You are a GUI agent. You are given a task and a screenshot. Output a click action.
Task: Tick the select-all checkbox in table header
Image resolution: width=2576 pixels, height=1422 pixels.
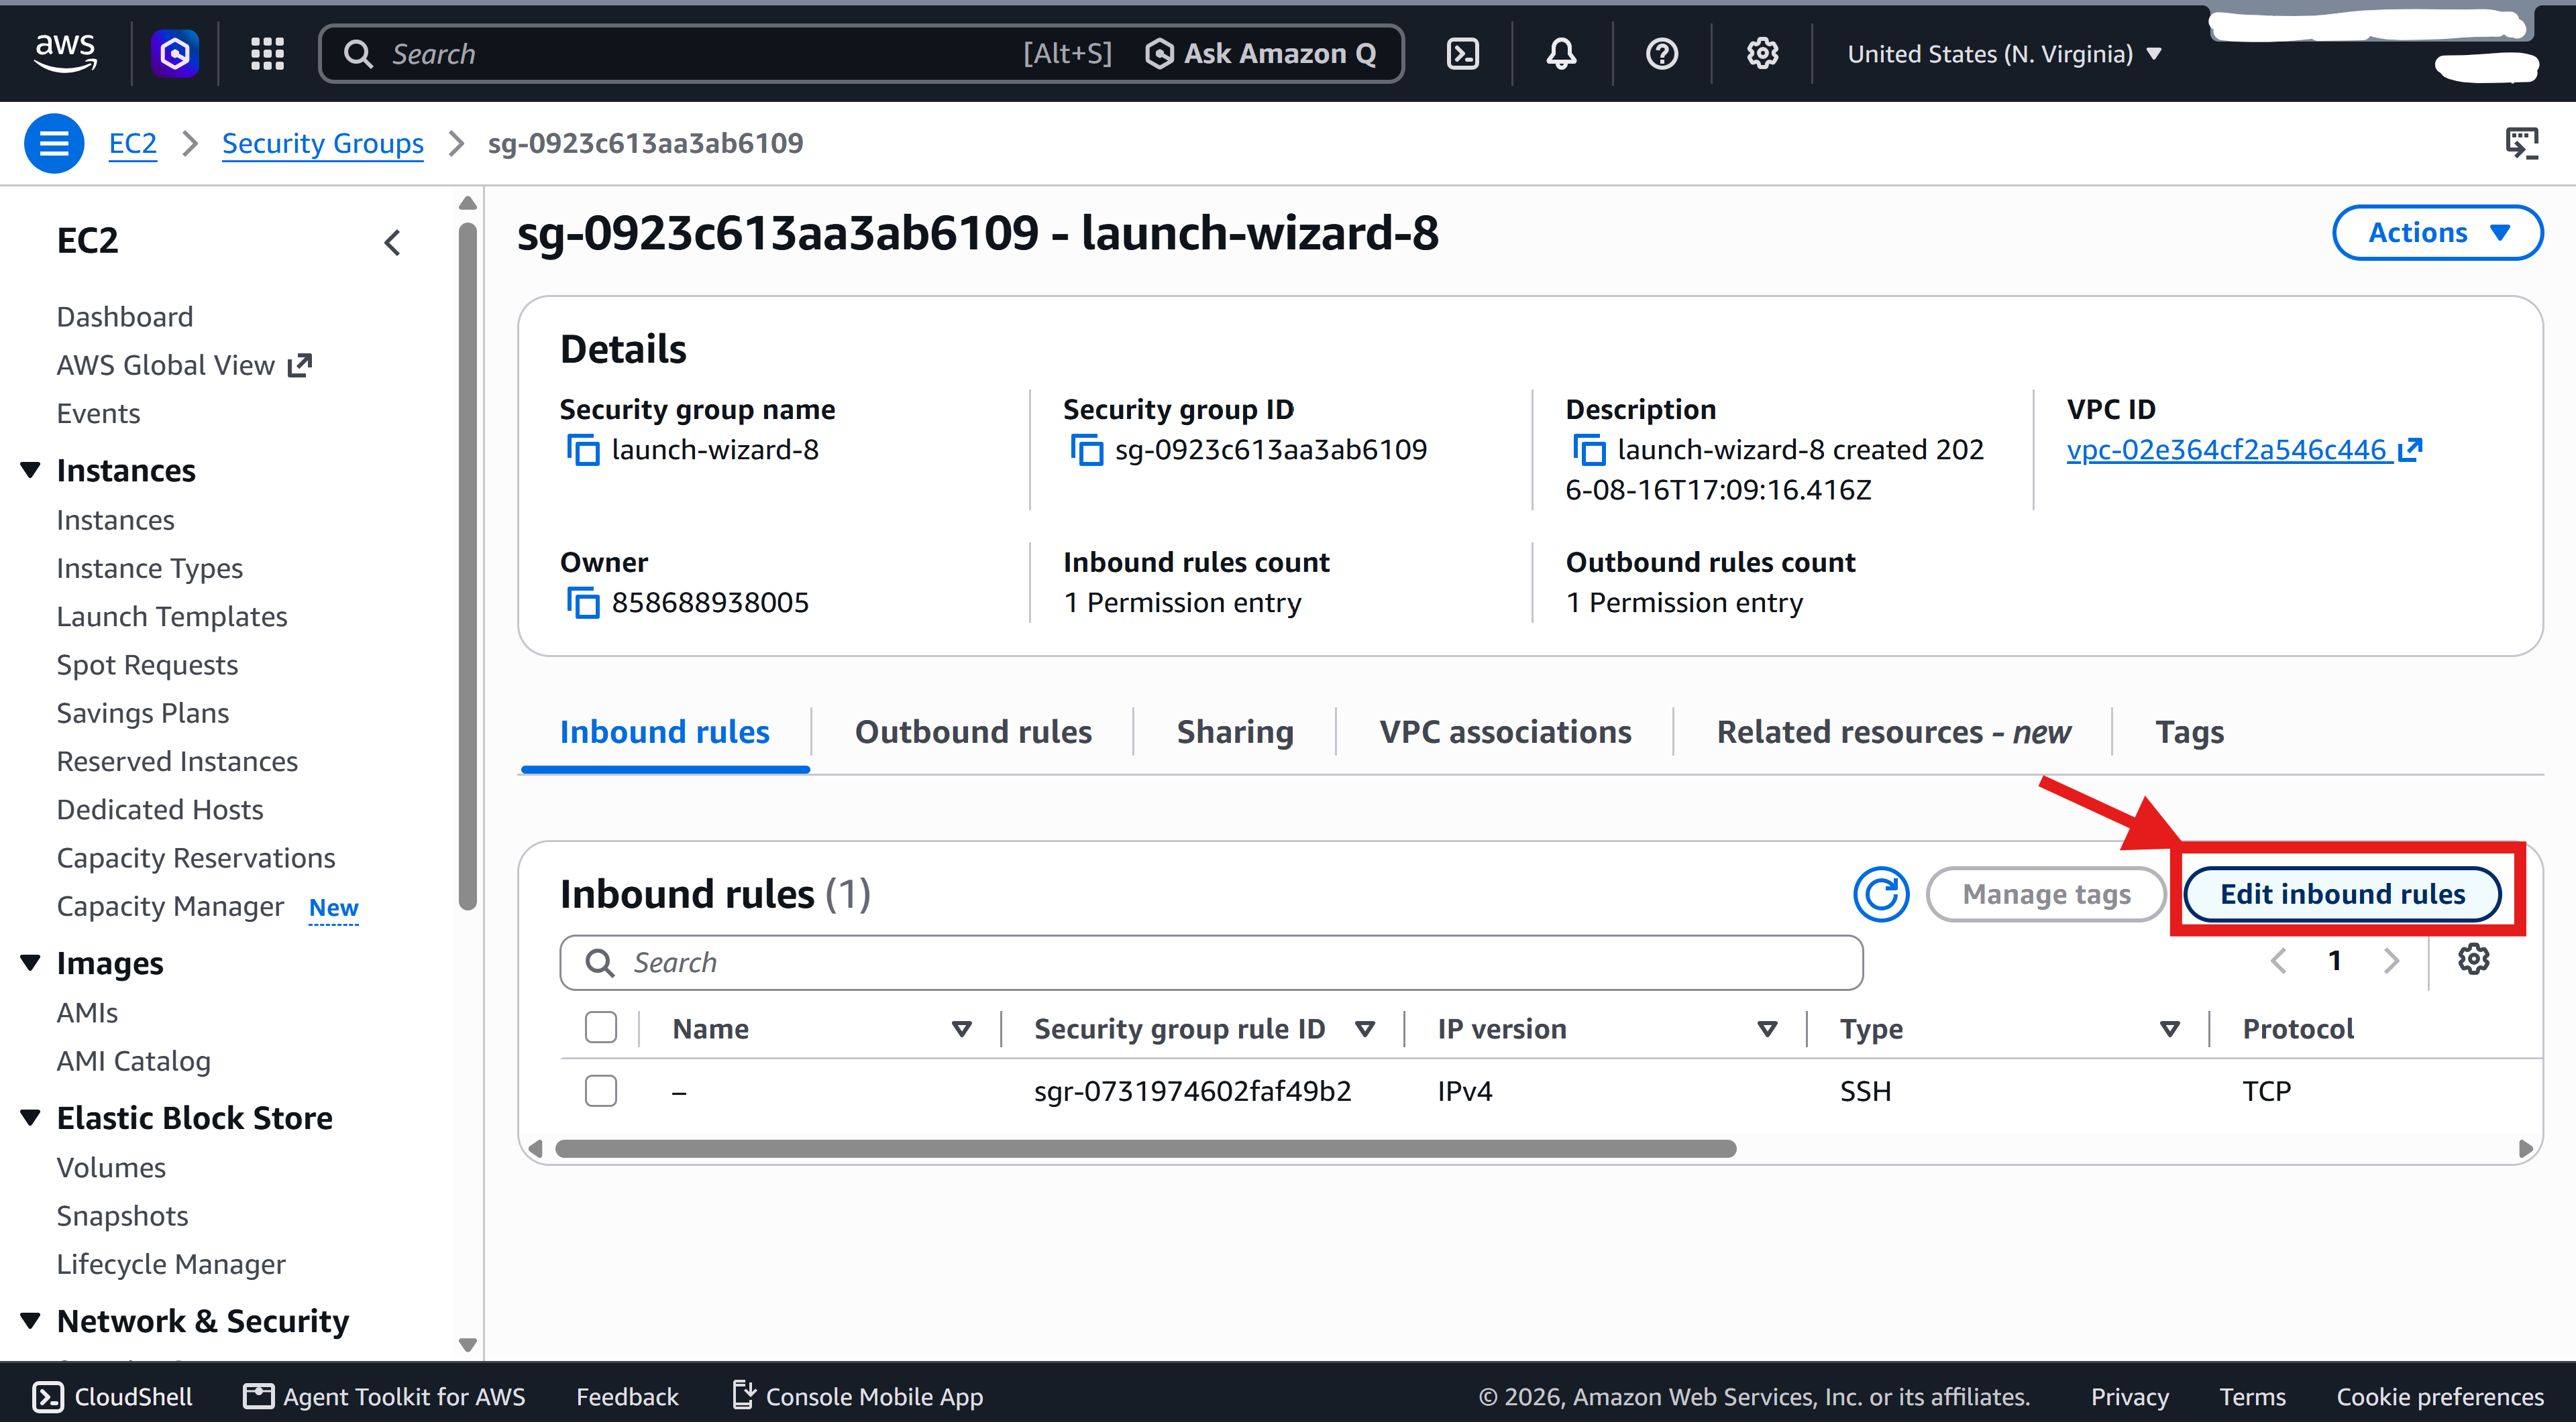601,1027
